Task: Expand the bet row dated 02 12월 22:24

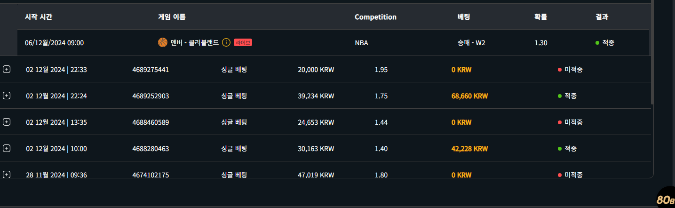Action: 7,96
